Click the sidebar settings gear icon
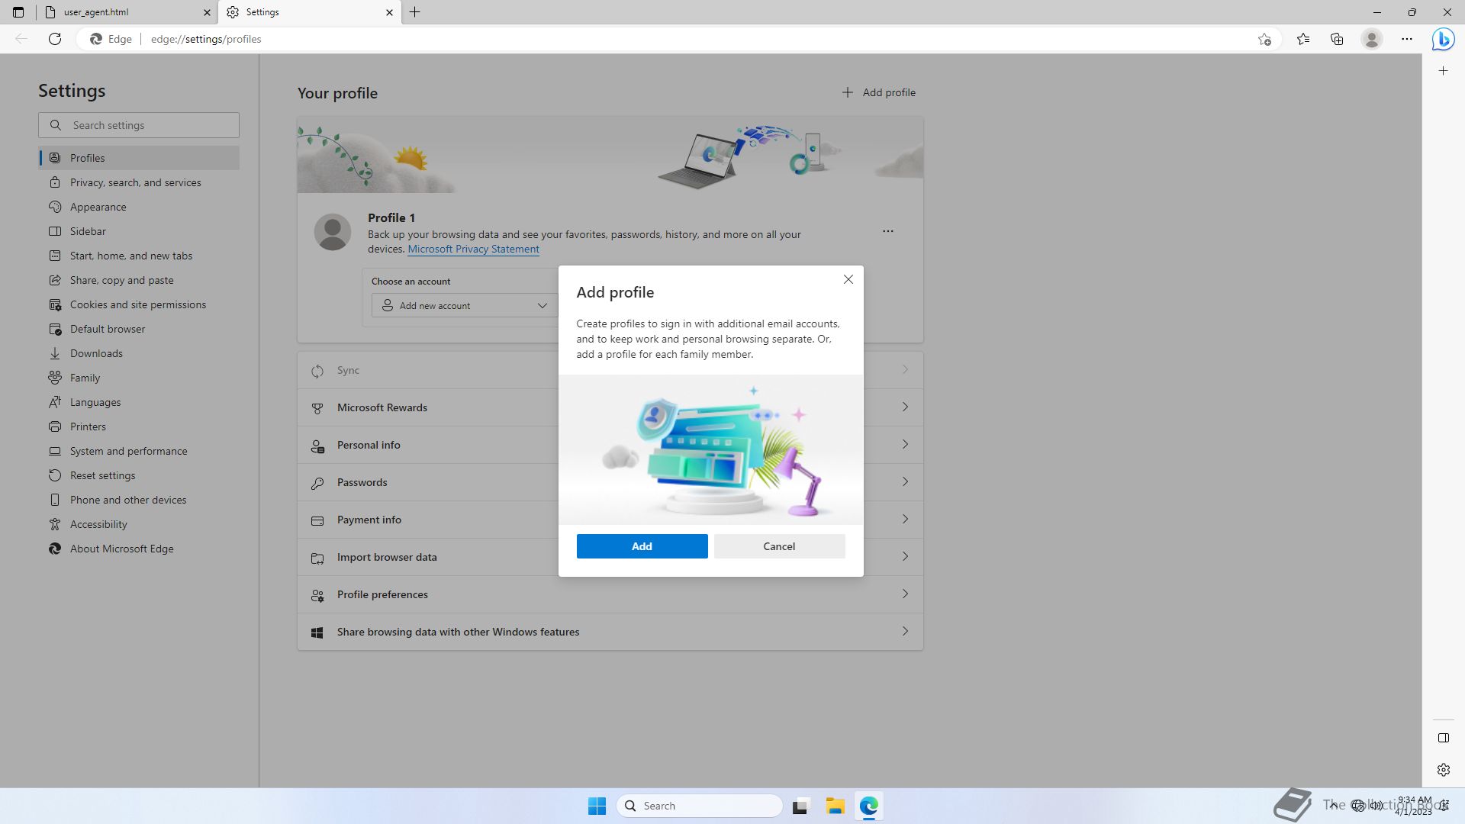Image resolution: width=1465 pixels, height=824 pixels. pos(1443,770)
